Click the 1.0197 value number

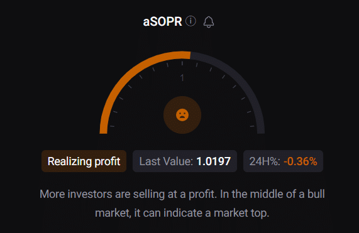(x=213, y=161)
